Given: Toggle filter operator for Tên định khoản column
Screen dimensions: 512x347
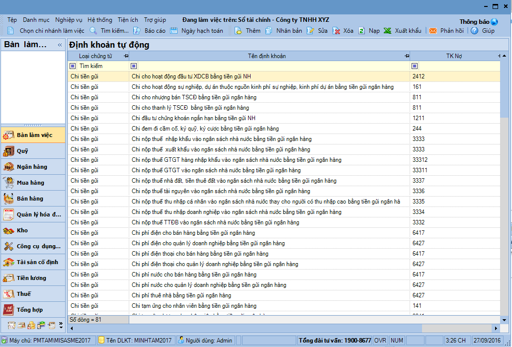Looking at the screenshot, I should 134,66.
